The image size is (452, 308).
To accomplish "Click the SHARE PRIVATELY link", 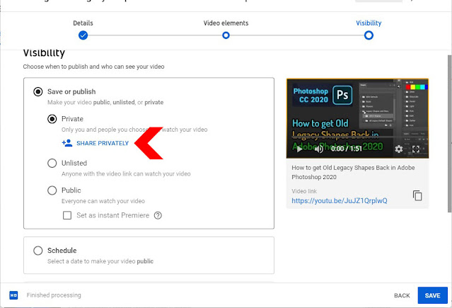I will pos(103,143).
